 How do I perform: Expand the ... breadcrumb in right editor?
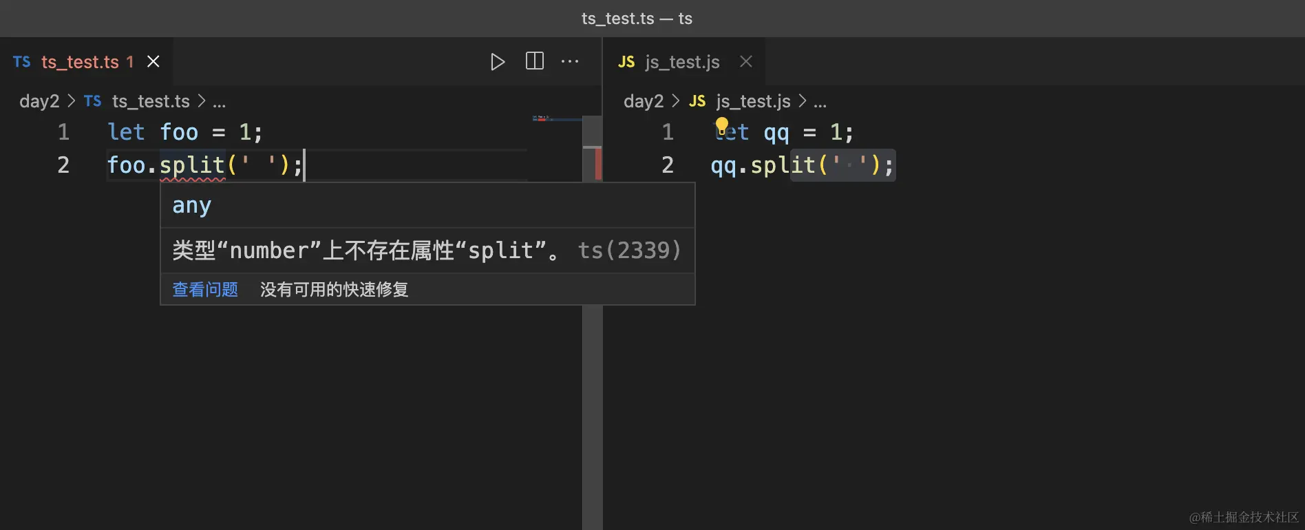[x=820, y=102]
